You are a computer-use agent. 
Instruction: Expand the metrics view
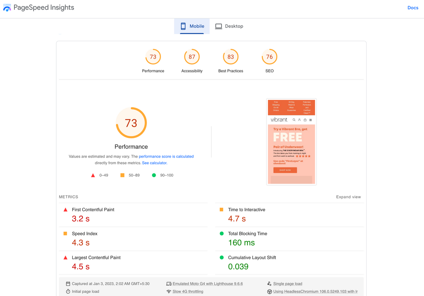348,197
